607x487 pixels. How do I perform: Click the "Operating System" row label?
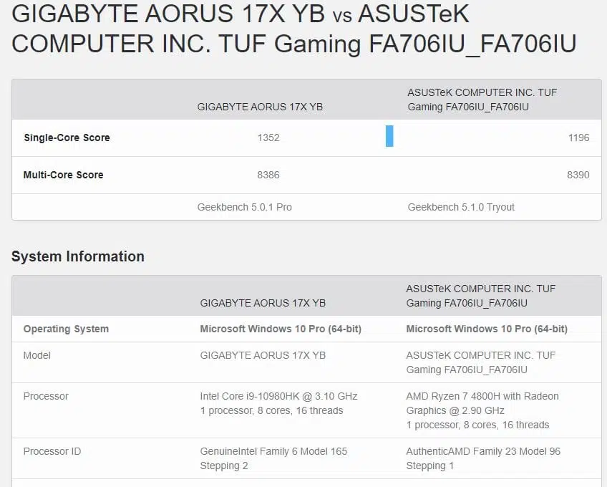click(x=66, y=329)
